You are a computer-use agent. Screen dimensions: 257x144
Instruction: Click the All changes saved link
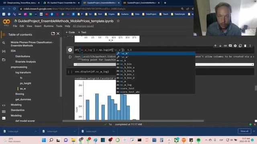(x=83, y=26)
